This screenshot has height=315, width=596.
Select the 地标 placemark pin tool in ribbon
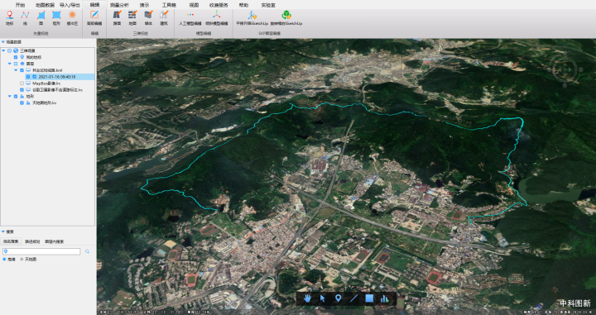(x=9, y=15)
